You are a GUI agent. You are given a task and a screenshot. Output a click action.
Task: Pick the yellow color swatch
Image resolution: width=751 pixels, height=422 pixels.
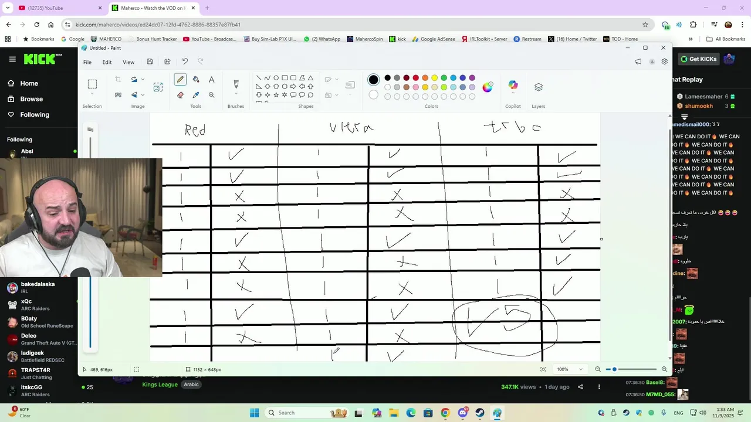(434, 78)
